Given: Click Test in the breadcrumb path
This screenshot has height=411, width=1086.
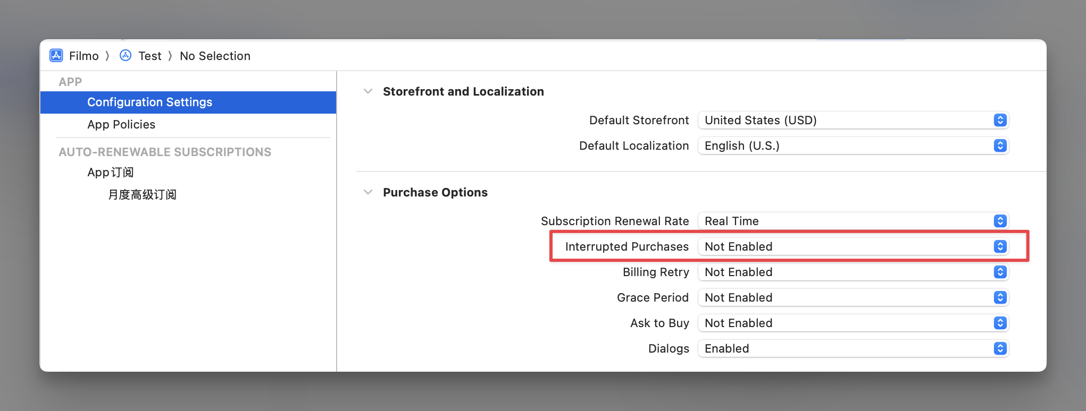Looking at the screenshot, I should [x=150, y=56].
